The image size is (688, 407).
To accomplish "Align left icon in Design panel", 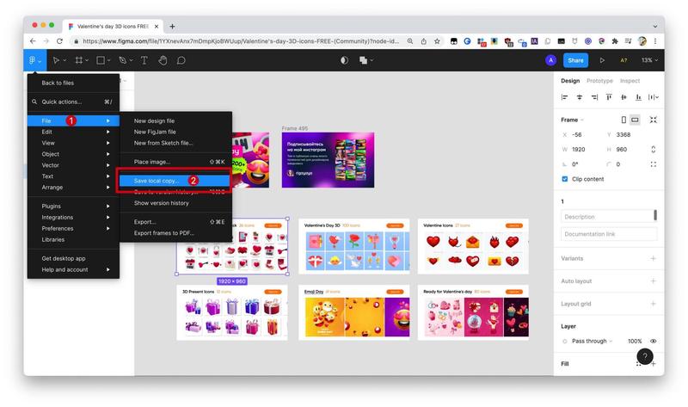I will tap(565, 97).
